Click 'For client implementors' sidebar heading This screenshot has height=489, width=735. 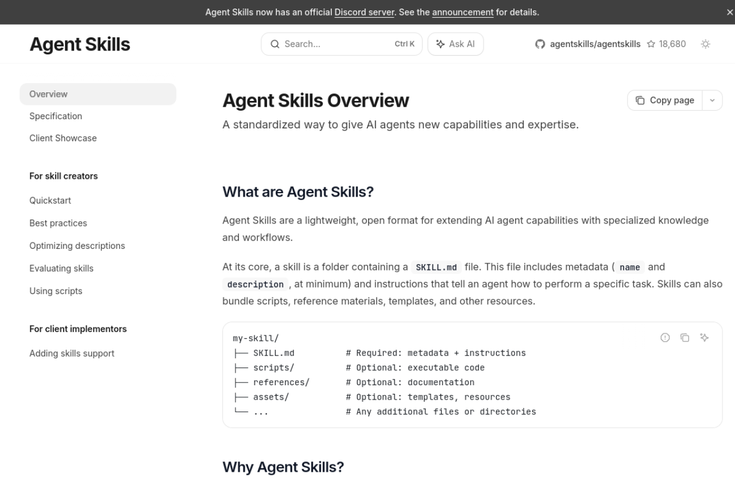point(78,329)
